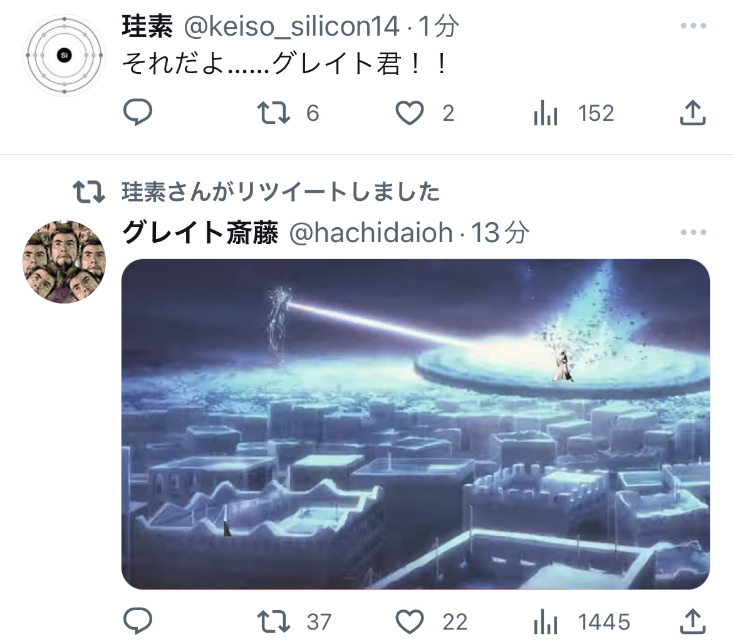
Task: Open more options for 珪素's tweet
Action: (x=694, y=26)
